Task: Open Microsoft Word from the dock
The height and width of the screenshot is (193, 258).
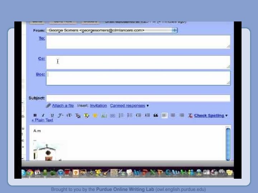Action: tap(137, 173)
